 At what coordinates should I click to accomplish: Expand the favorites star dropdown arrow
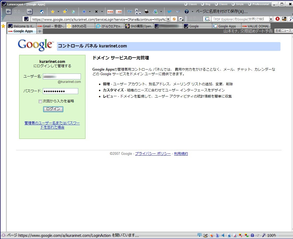(x=58, y=12)
